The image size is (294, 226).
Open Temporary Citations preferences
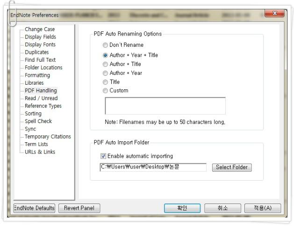pos(48,137)
